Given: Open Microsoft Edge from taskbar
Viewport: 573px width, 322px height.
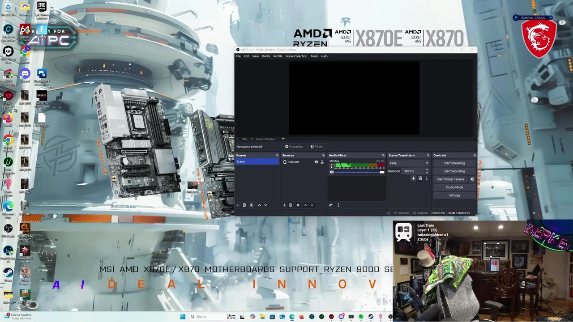Looking at the screenshot, I should [292, 317].
